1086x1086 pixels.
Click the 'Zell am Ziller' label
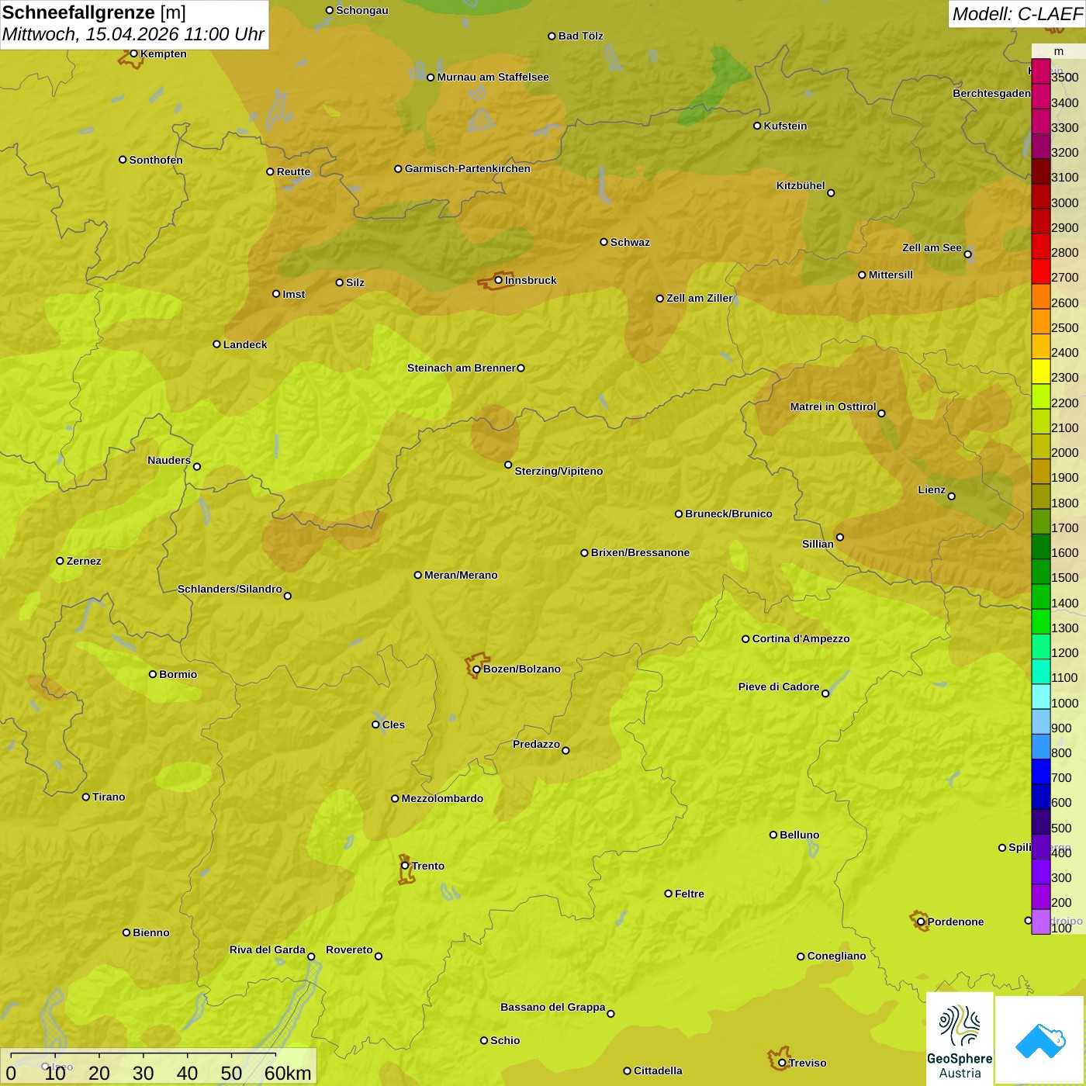(700, 298)
